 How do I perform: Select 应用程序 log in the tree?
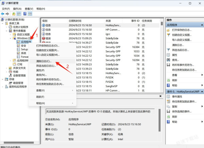coord(26,42)
